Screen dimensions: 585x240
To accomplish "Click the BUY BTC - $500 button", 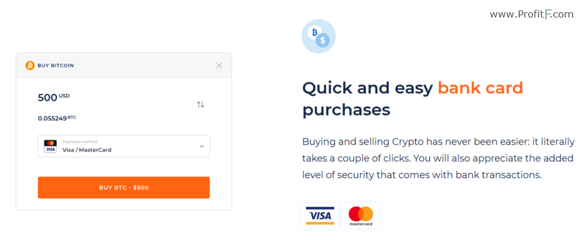I will point(124,187).
